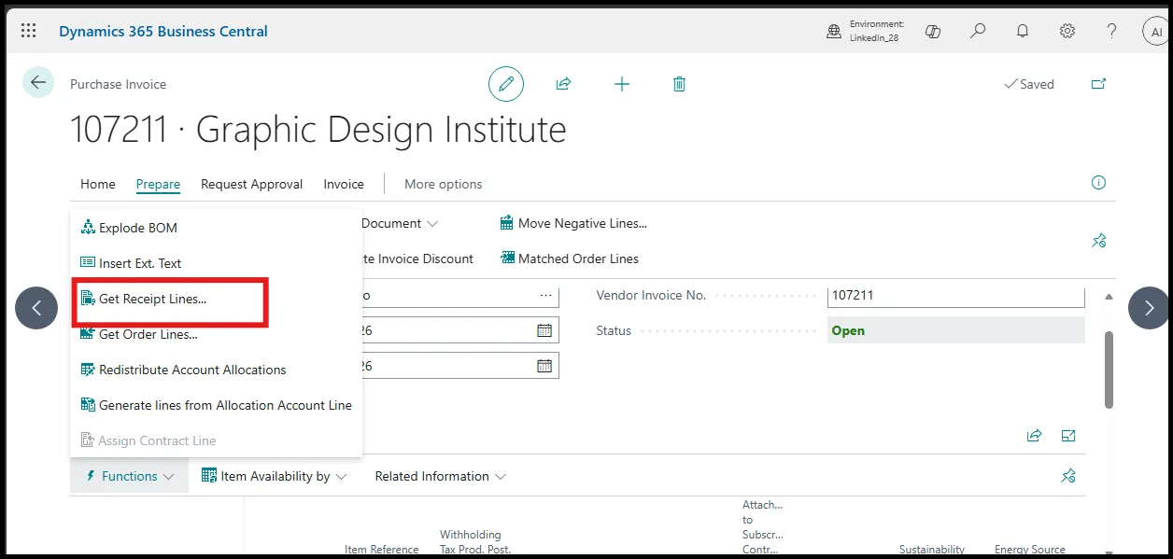This screenshot has width=1173, height=559.
Task: Select the Prepare tab
Action: 158,184
